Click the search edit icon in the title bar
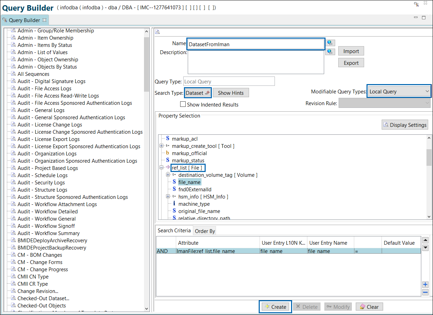433x315 pixels. click(416, 5)
